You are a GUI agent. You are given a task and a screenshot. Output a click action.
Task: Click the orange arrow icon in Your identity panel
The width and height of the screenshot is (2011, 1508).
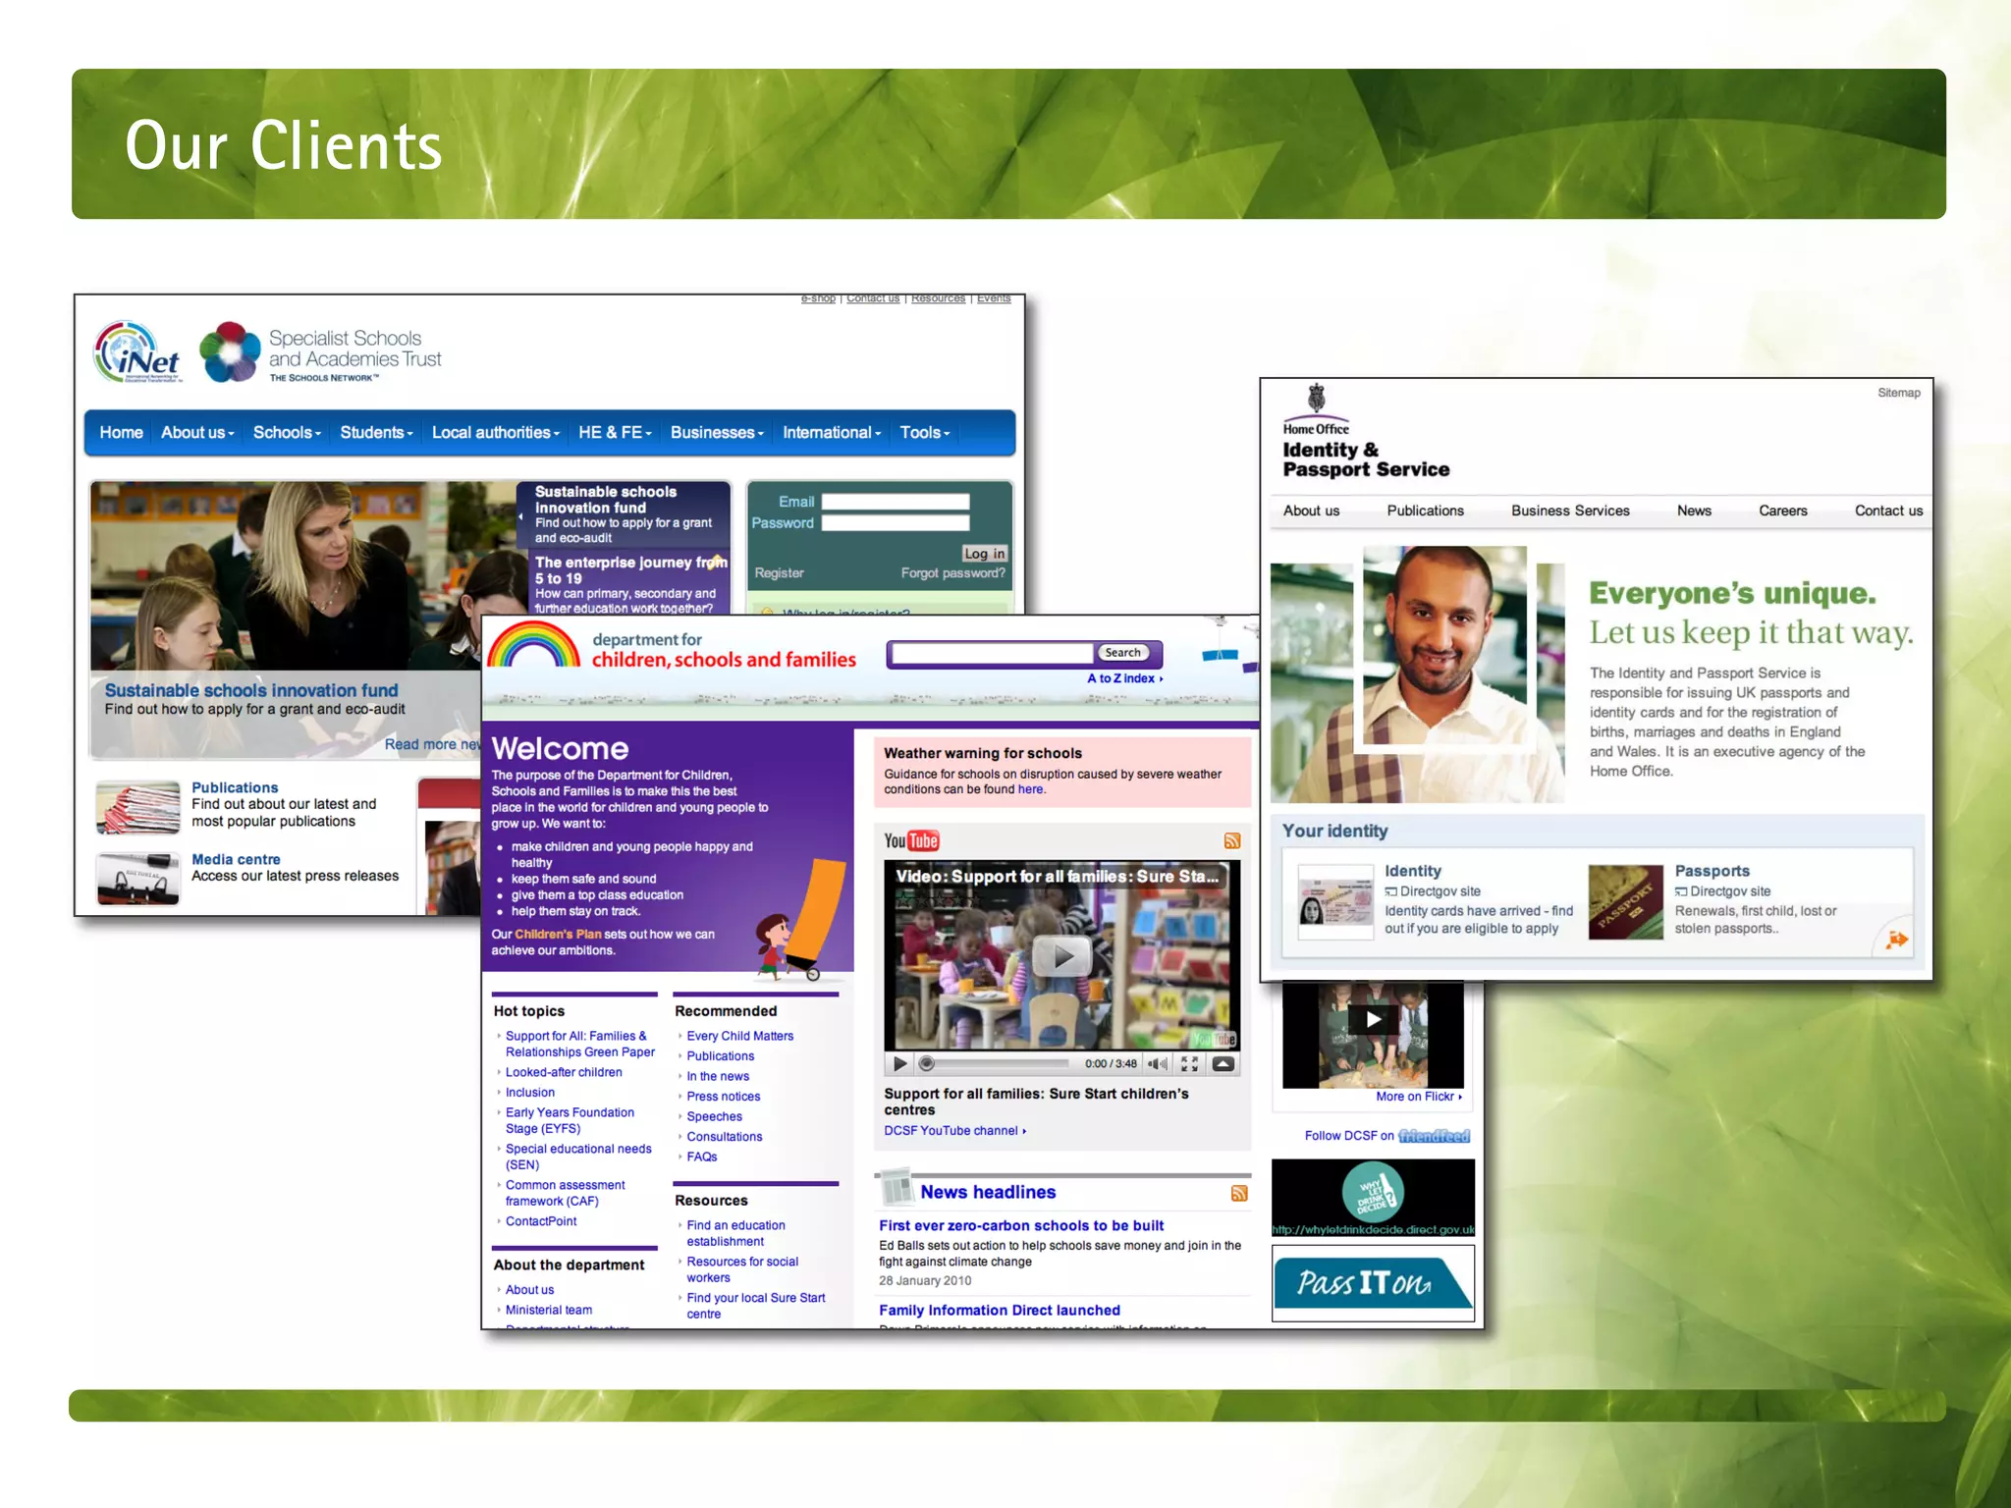coord(1897,940)
